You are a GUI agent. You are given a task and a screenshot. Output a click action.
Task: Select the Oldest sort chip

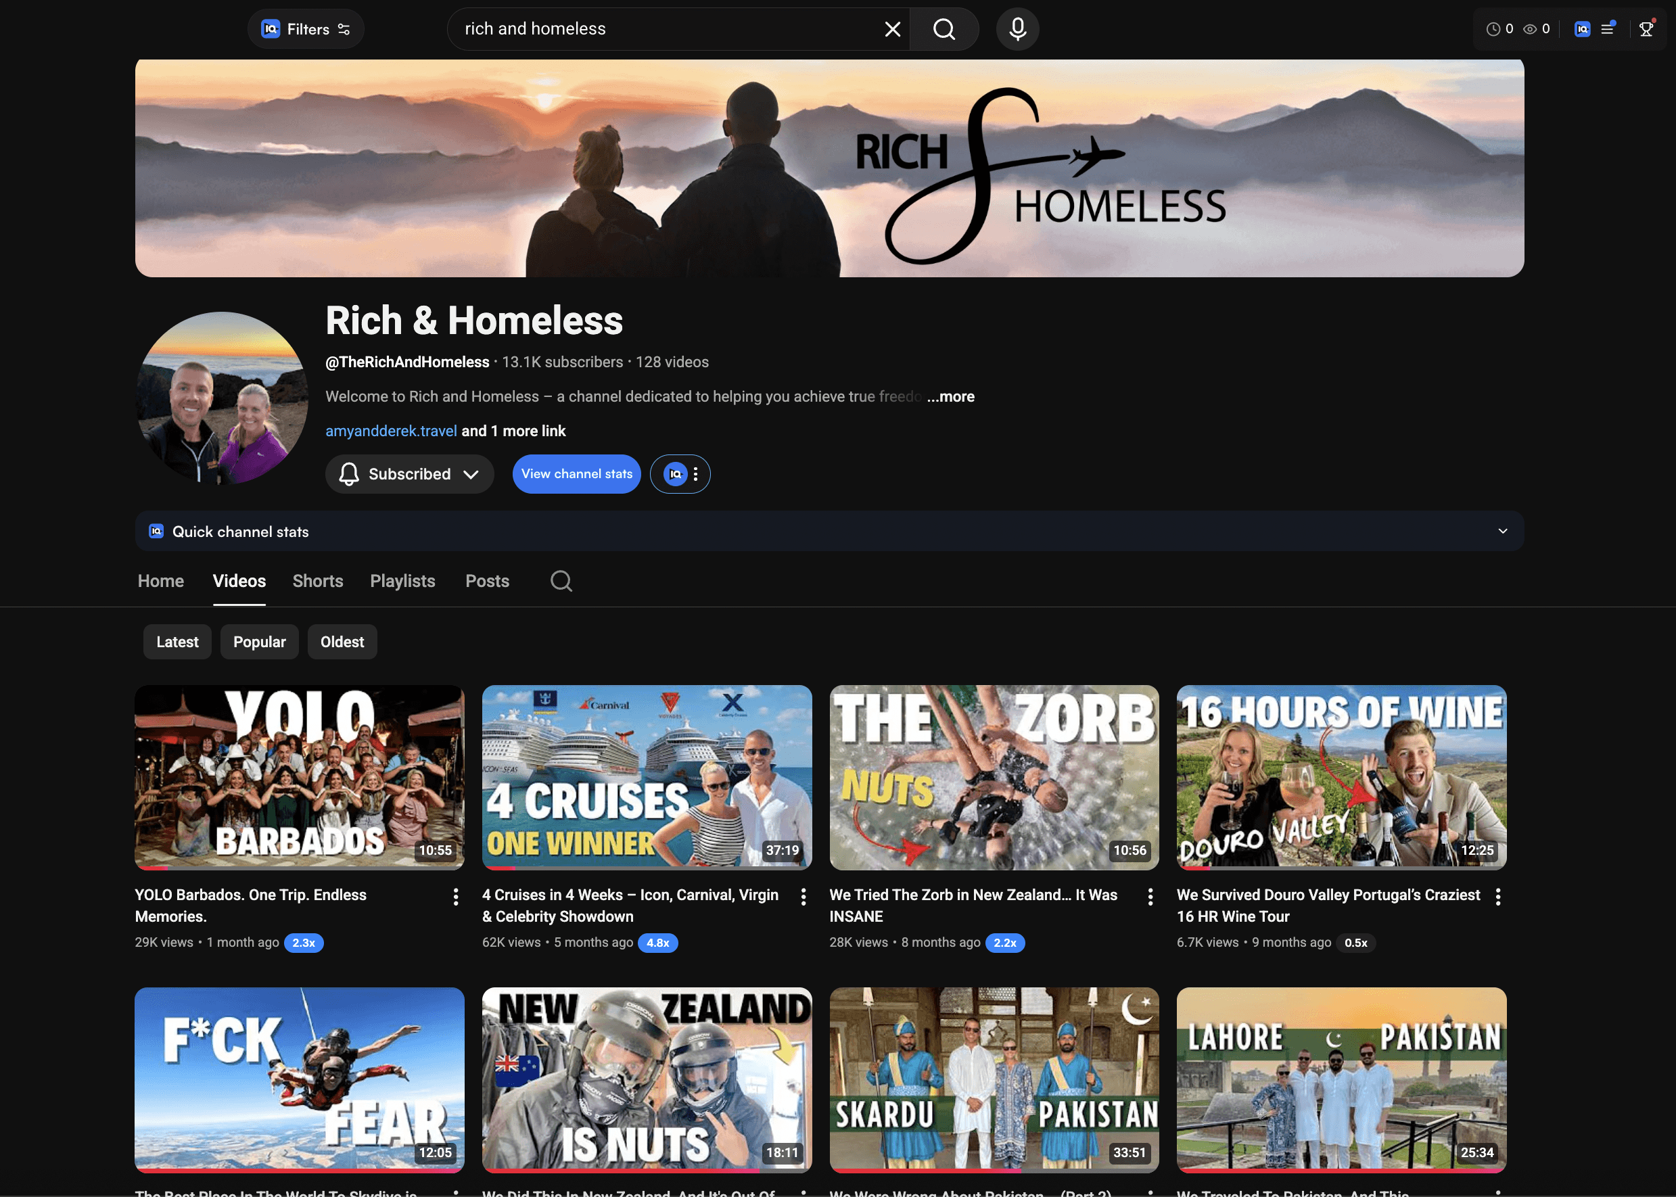click(342, 642)
